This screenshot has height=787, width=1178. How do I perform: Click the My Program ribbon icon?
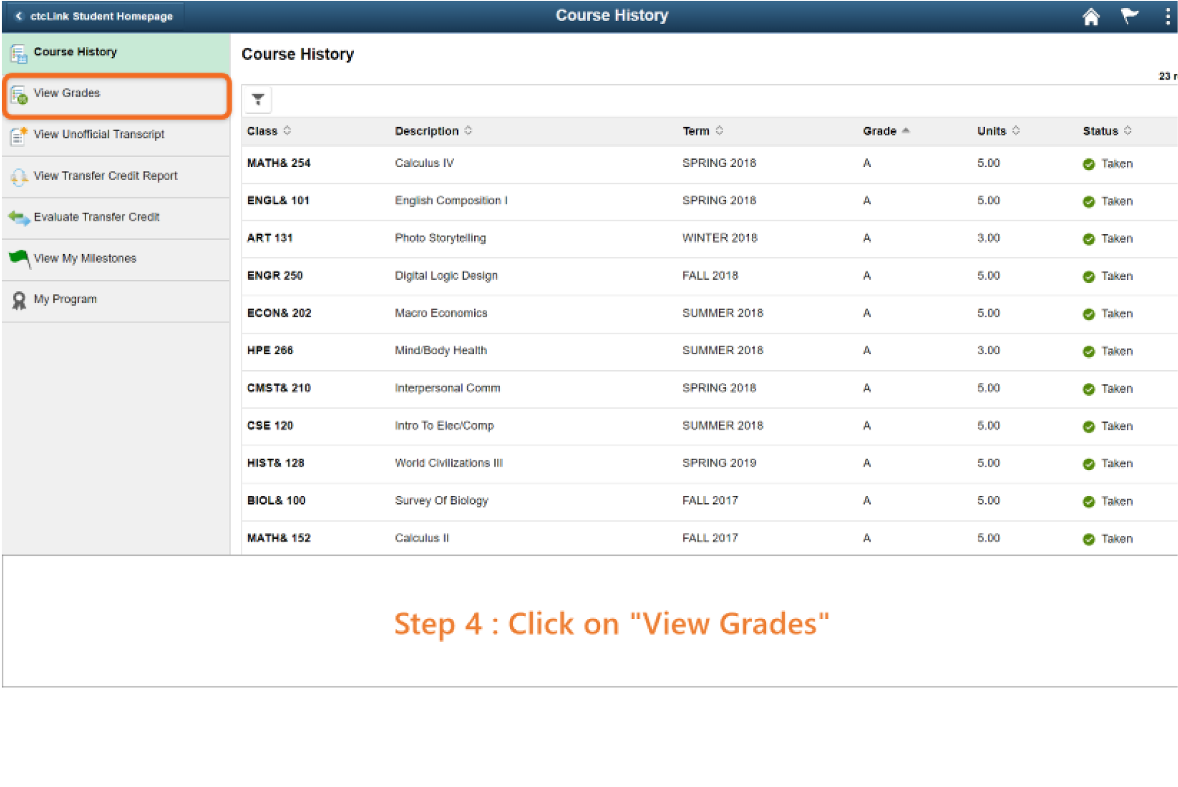(19, 300)
